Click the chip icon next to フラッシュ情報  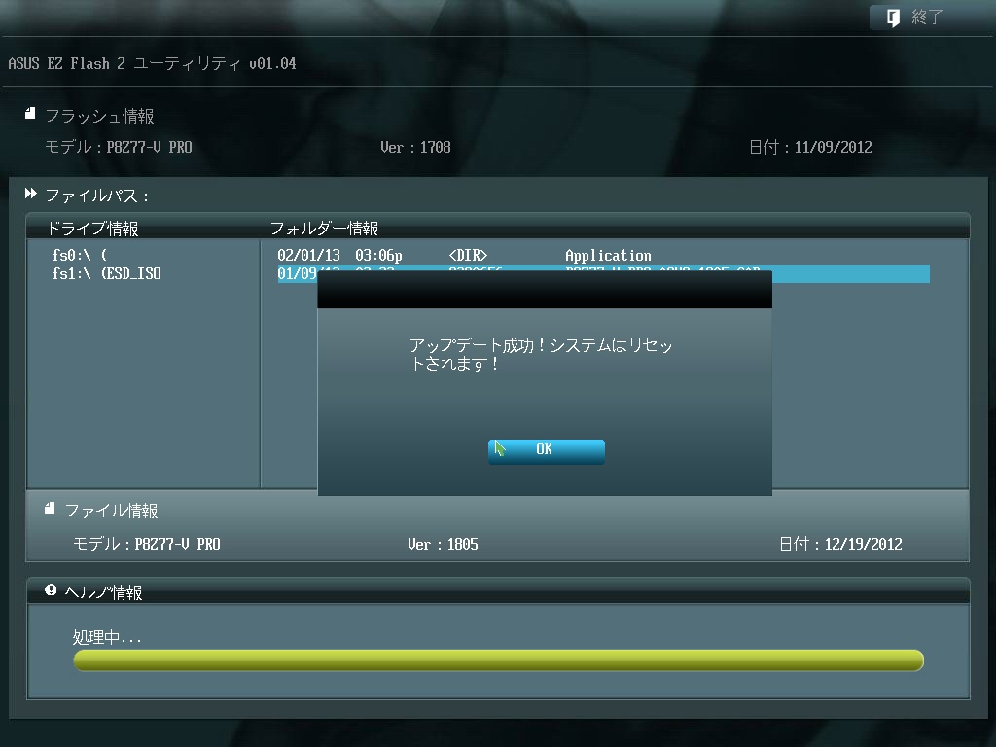pos(29,112)
